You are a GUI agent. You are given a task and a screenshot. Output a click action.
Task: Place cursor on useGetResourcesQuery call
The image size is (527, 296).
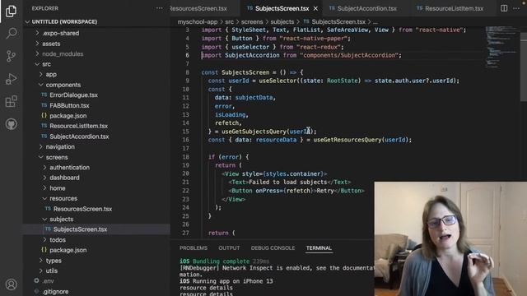347,140
